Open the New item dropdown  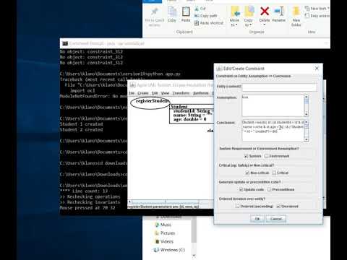pyautogui.click(x=317, y=9)
